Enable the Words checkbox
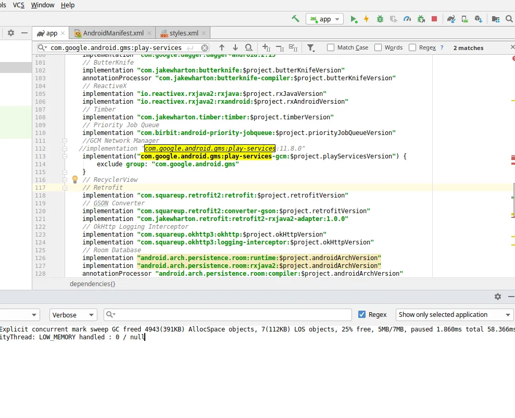 pos(378,47)
